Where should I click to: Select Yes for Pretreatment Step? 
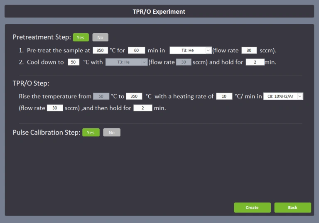pos(81,37)
